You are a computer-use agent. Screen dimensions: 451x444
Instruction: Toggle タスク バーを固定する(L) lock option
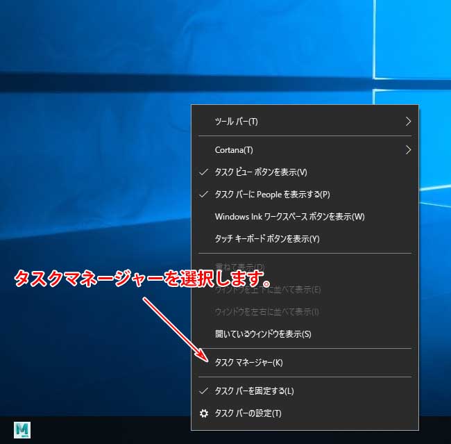[305, 391]
